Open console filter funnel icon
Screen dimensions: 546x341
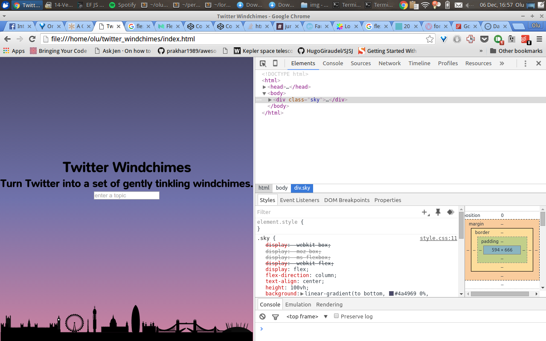pos(276,317)
